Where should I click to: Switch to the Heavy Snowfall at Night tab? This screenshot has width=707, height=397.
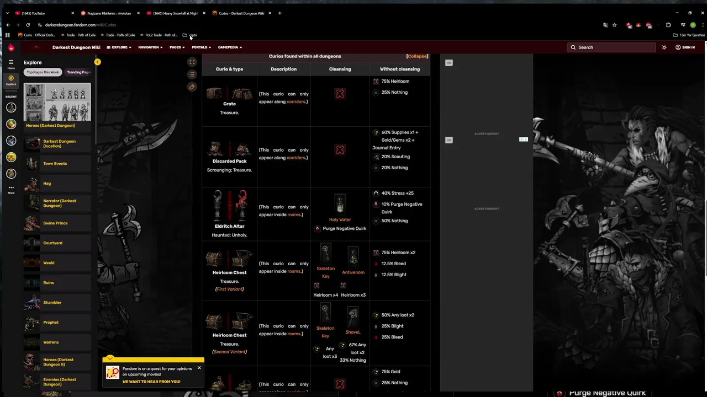pos(175,13)
